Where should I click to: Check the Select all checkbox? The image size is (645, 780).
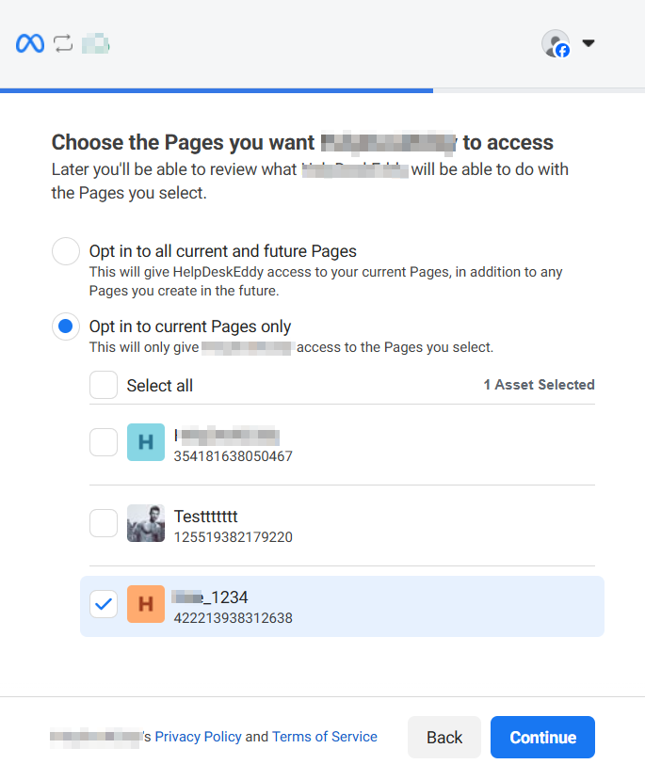click(x=104, y=385)
